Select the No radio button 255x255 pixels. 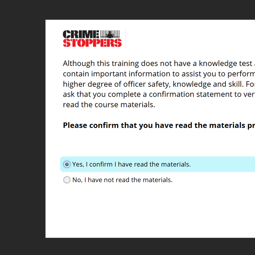67,180
